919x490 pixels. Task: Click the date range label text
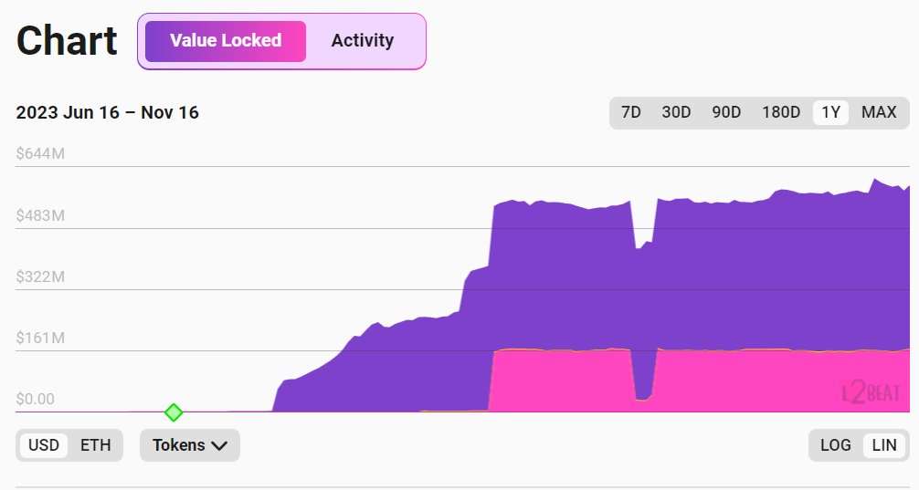tap(108, 113)
